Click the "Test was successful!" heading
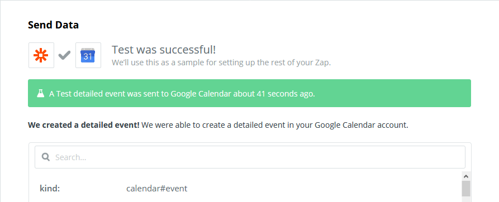Viewport: 499px width, 202px height. point(164,50)
